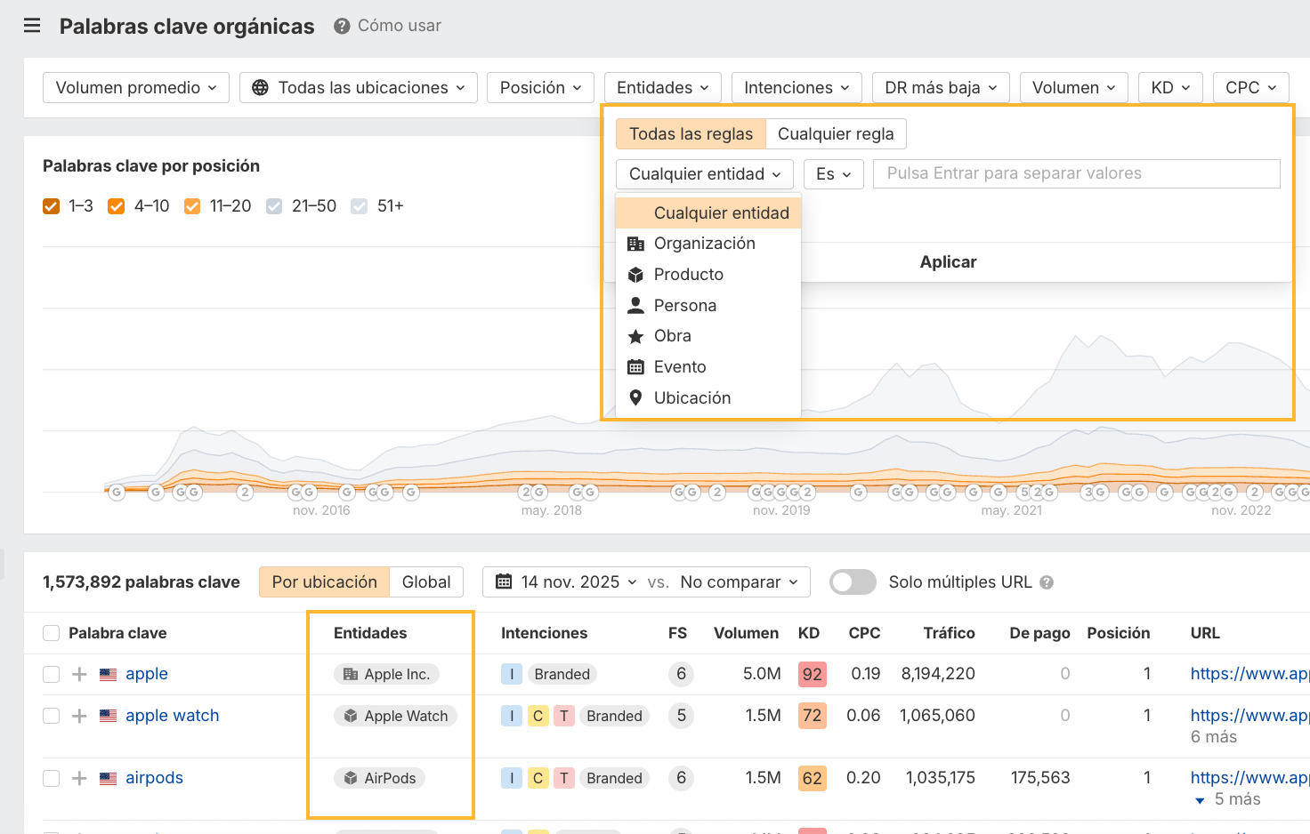Toggle the "Solo múltiples URL" switch
Screen dimensions: 1310x834
(x=852, y=581)
